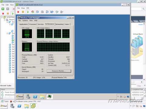This screenshot has height=109, width=146.
Task: Collapse the datacenter node under VCENTER
Action: coord(5,20)
